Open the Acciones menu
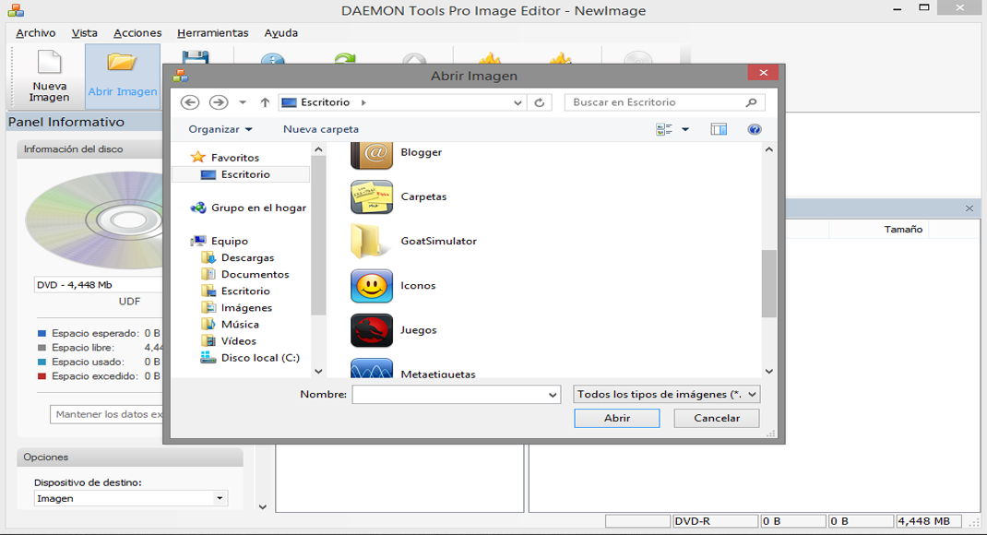This screenshot has height=535, width=987. click(137, 32)
